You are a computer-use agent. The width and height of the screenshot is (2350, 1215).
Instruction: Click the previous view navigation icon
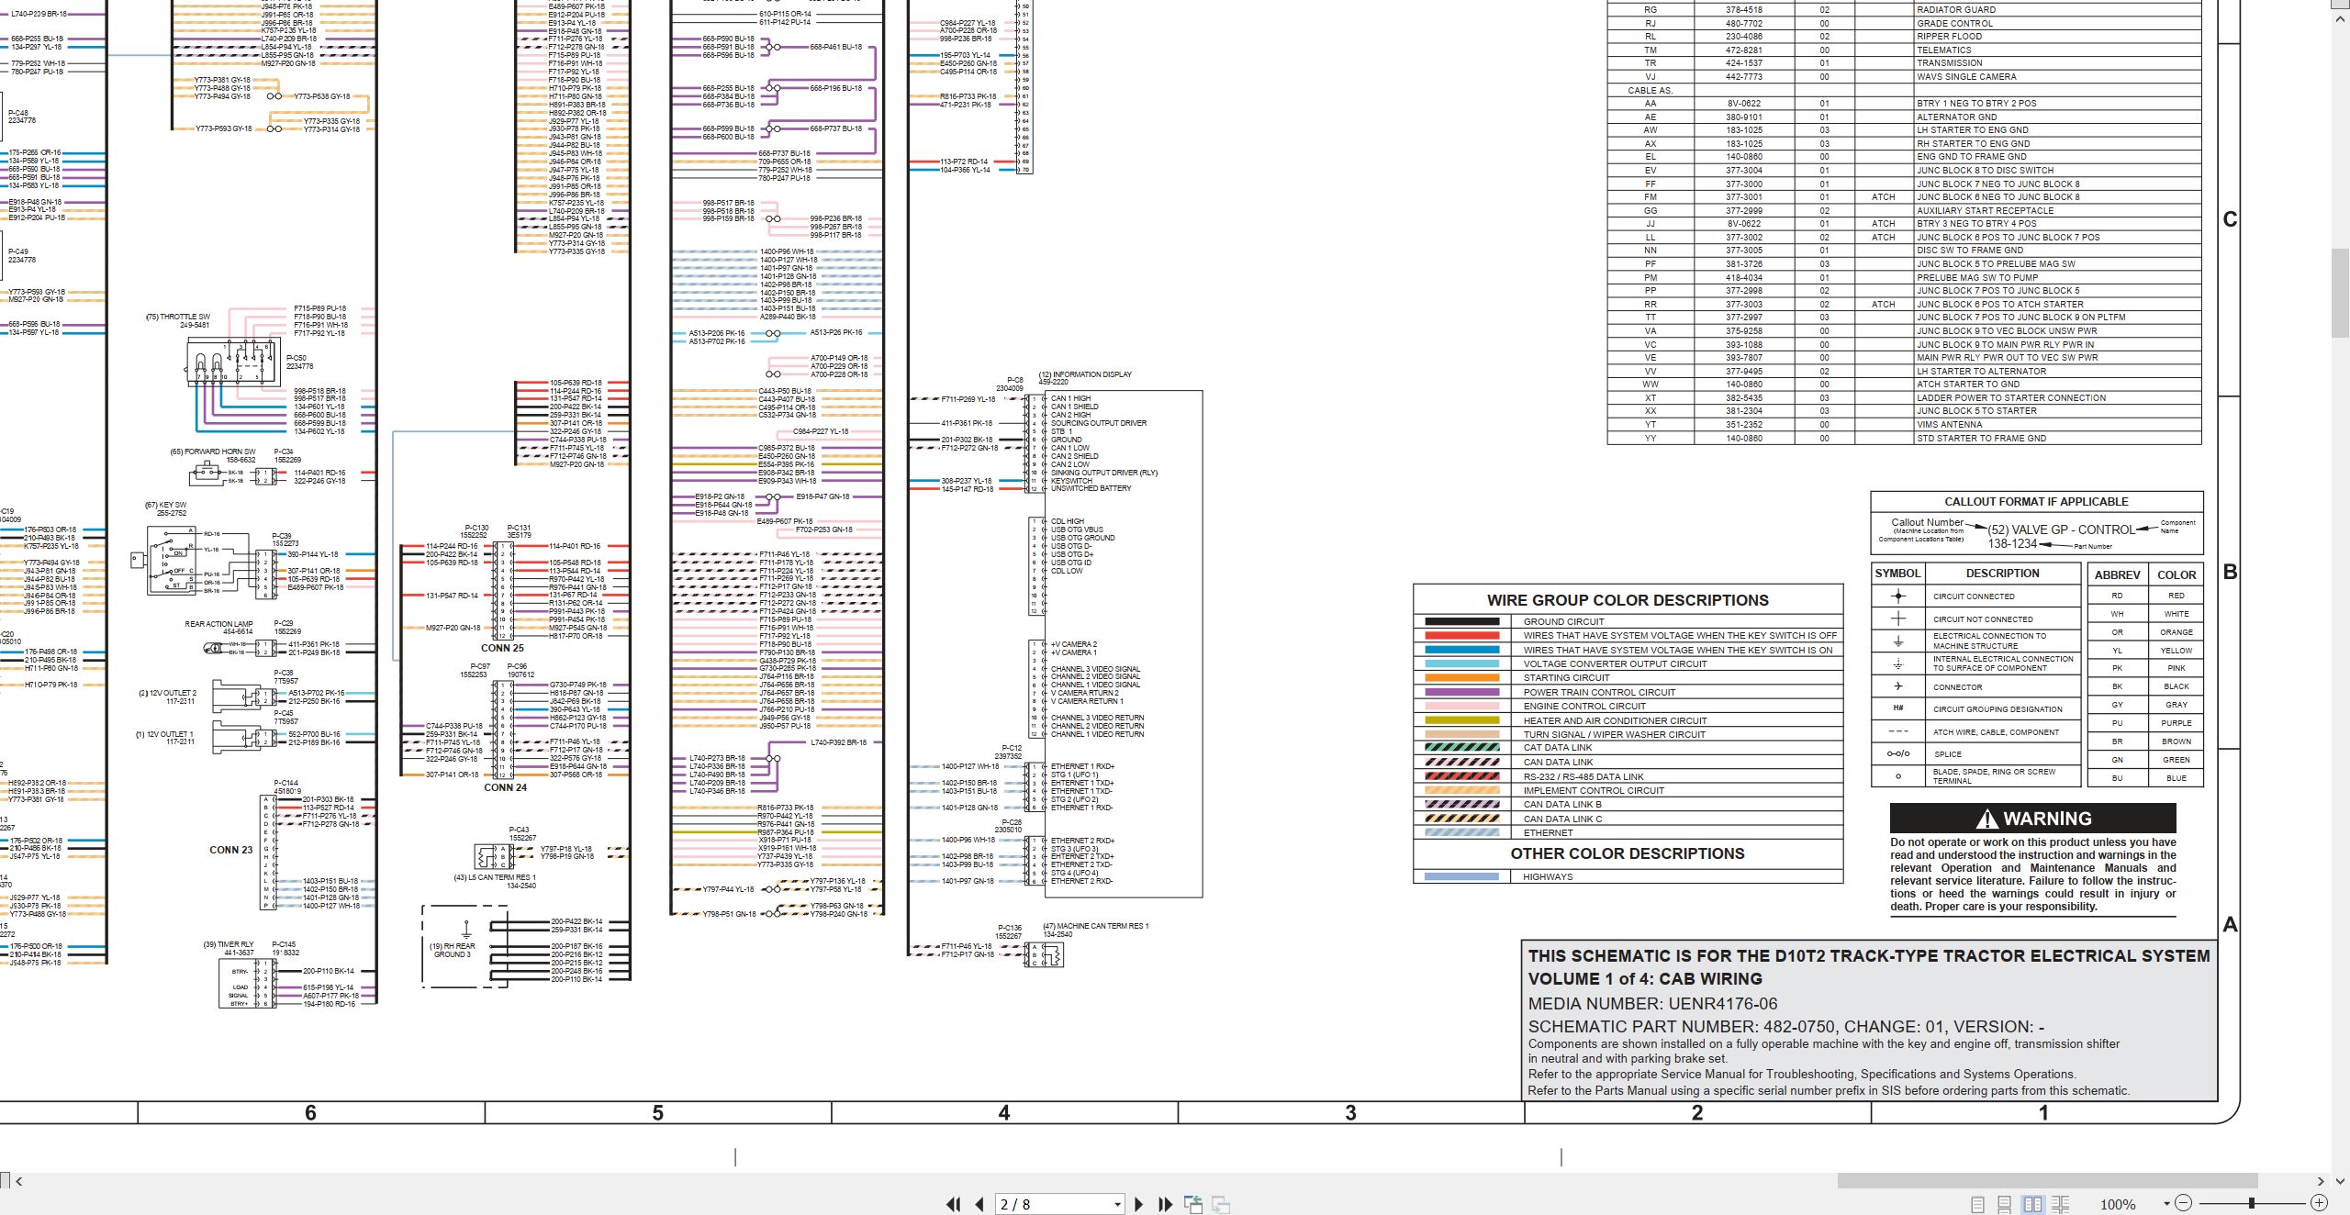pos(1192,1204)
